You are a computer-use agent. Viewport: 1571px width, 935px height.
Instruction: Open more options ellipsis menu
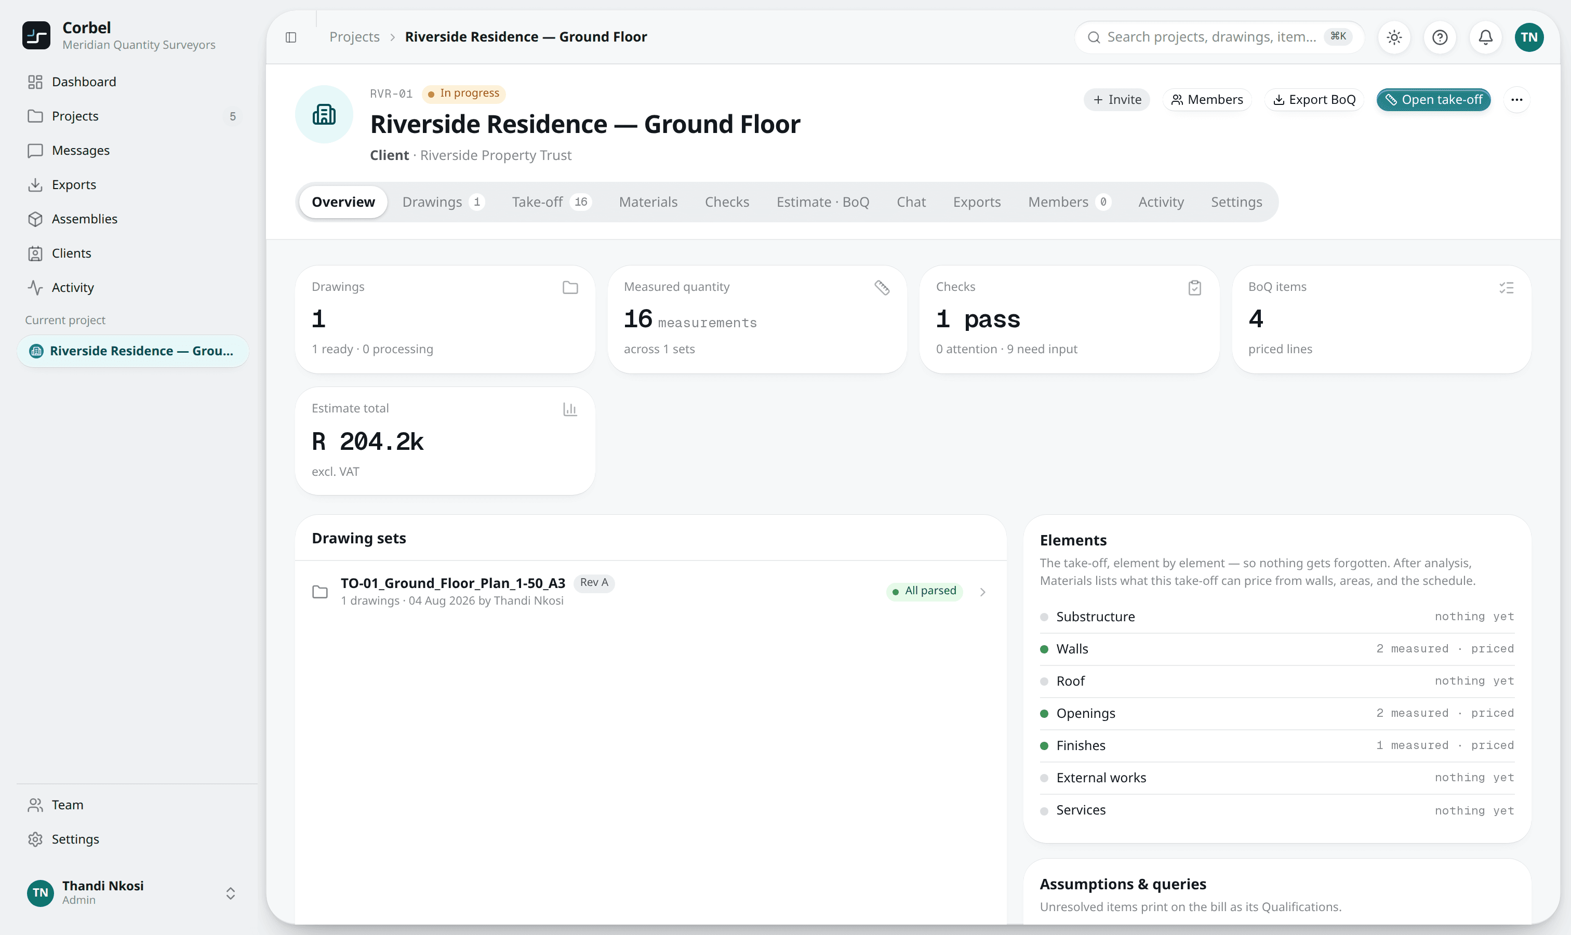tap(1516, 100)
